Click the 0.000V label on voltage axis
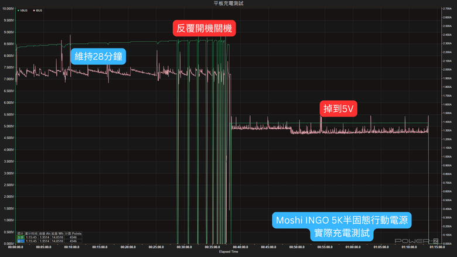This screenshot has width=457, height=257. pos(9,244)
